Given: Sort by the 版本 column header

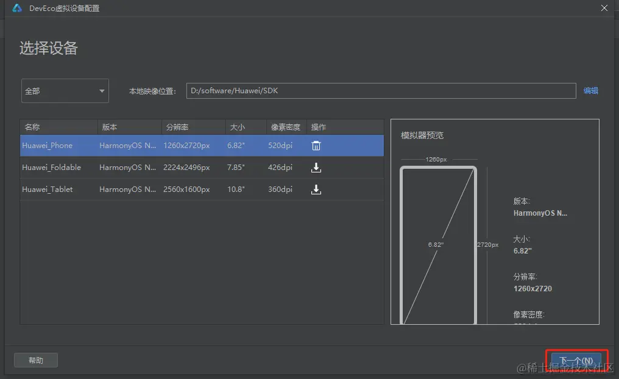Looking at the screenshot, I should (130, 127).
